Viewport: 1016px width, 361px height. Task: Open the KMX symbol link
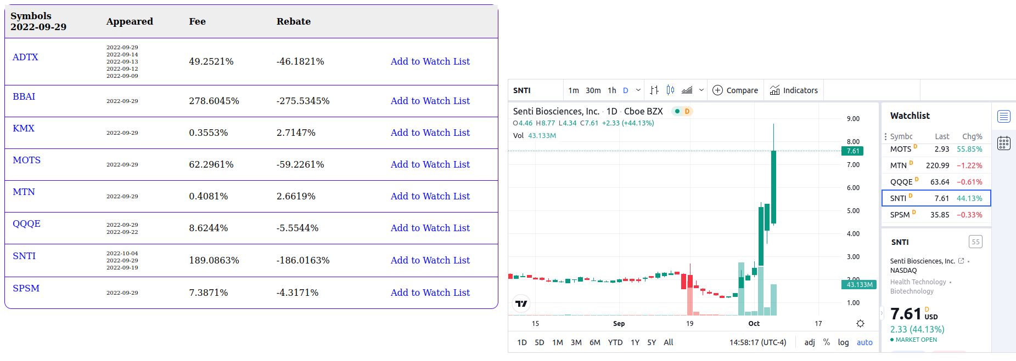[24, 128]
